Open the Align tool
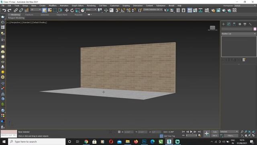 coord(172,10)
